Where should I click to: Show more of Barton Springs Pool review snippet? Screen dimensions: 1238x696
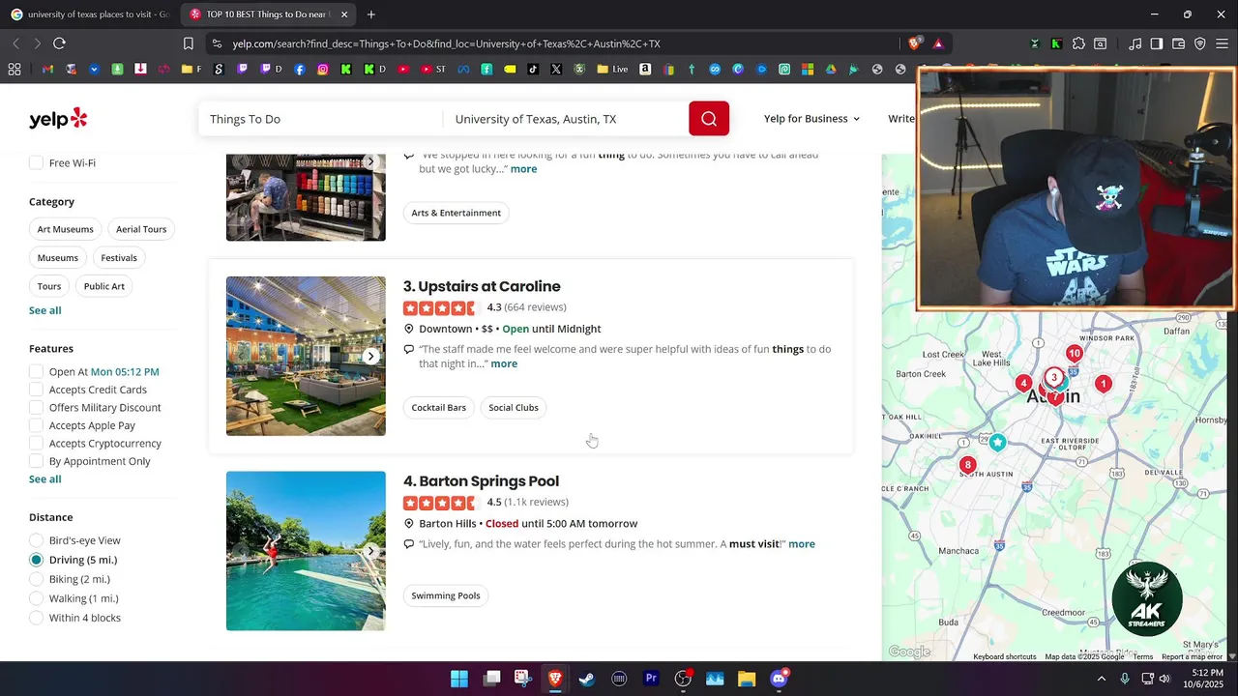tap(802, 544)
